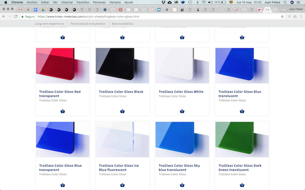Open the Dark Green translucent thumbnail
Image resolution: width=305 pixels, height=190 pixels.
242,139
